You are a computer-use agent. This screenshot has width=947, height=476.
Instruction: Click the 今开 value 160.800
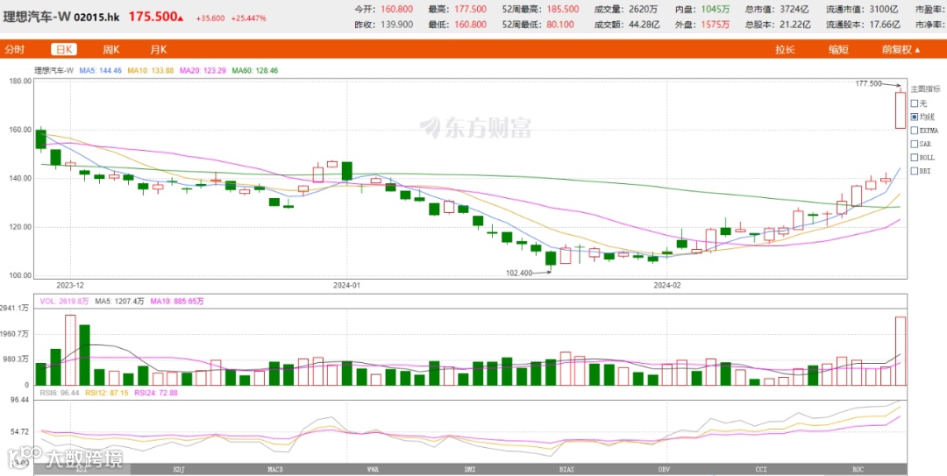click(x=397, y=9)
